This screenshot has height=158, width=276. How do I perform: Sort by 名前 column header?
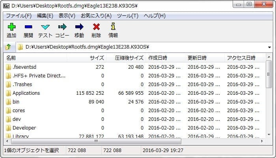tap(35, 58)
